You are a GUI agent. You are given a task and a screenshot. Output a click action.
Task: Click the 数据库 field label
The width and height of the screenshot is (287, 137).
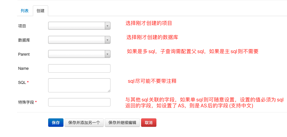pyautogui.click(x=24, y=40)
